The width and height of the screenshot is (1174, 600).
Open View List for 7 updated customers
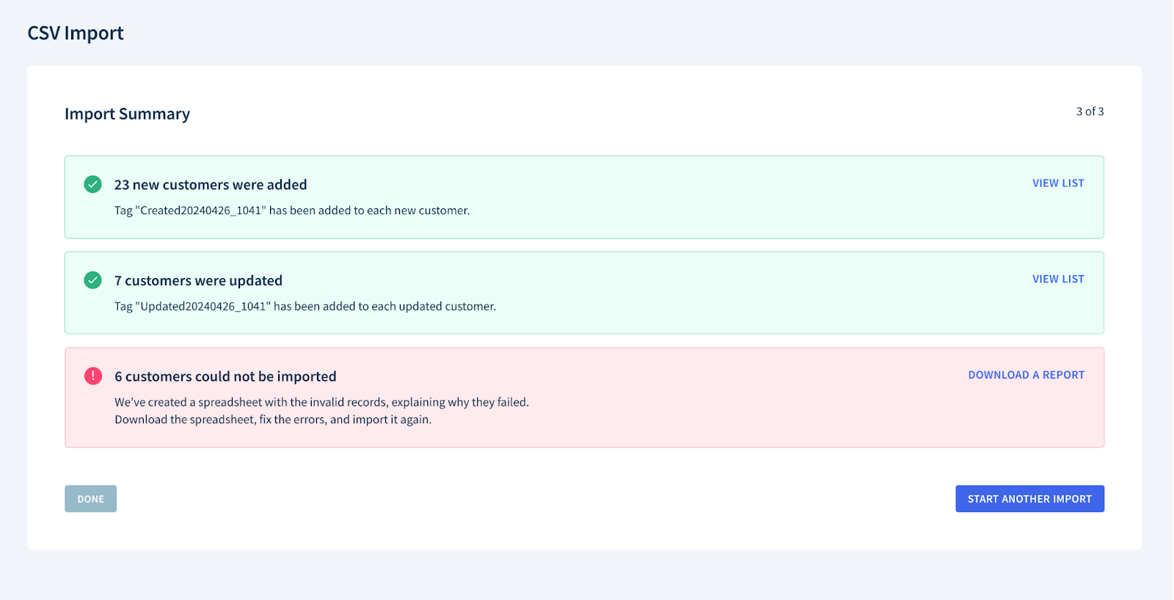pos(1058,279)
